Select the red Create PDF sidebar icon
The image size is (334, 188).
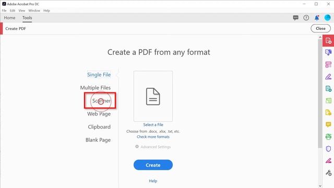(328, 41)
